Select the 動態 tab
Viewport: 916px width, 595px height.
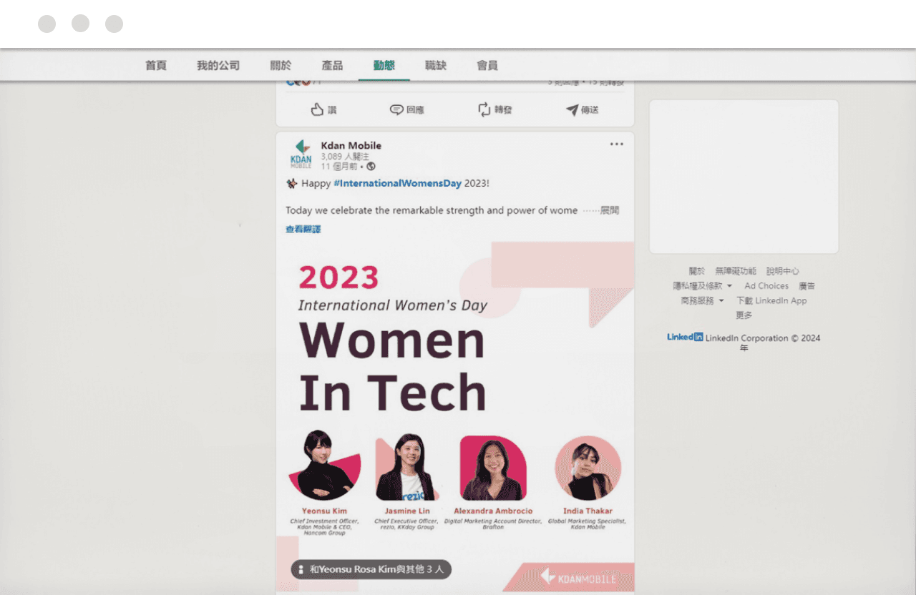pyautogui.click(x=384, y=65)
